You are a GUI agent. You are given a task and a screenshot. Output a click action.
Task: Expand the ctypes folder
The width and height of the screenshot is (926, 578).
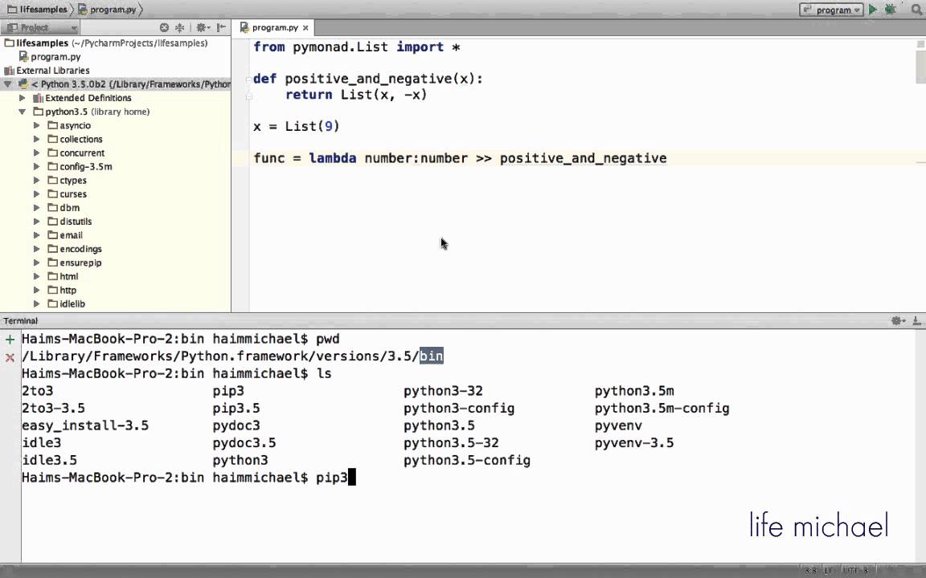pyautogui.click(x=37, y=180)
